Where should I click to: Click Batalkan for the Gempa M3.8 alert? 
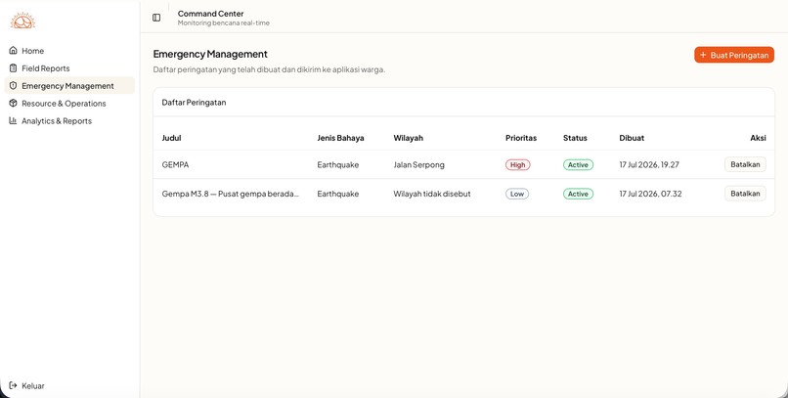coord(745,194)
